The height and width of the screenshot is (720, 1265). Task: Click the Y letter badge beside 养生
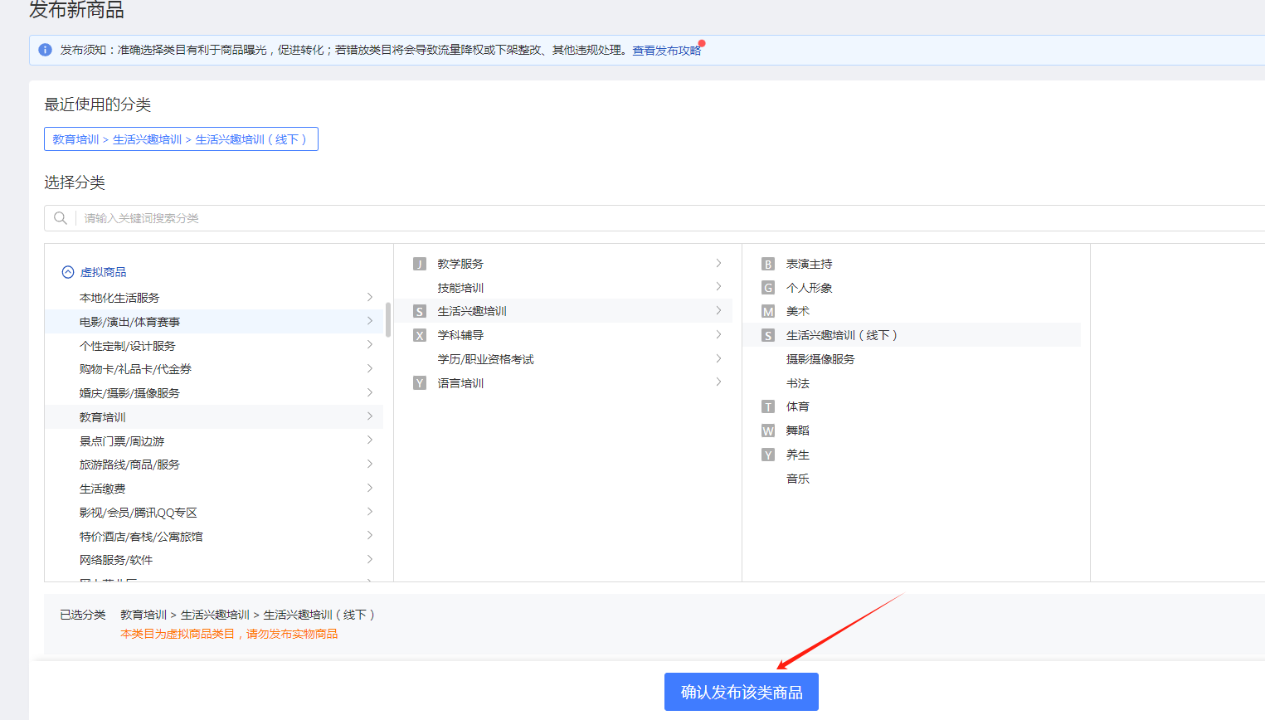(x=768, y=455)
